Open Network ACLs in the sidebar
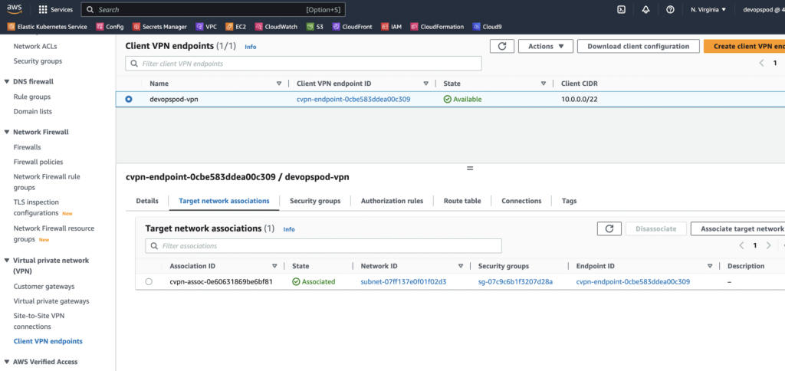The width and height of the screenshot is (785, 371). (x=35, y=47)
